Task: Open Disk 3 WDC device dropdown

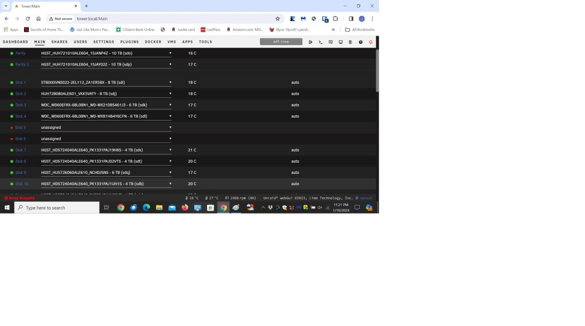Action: click(106, 105)
